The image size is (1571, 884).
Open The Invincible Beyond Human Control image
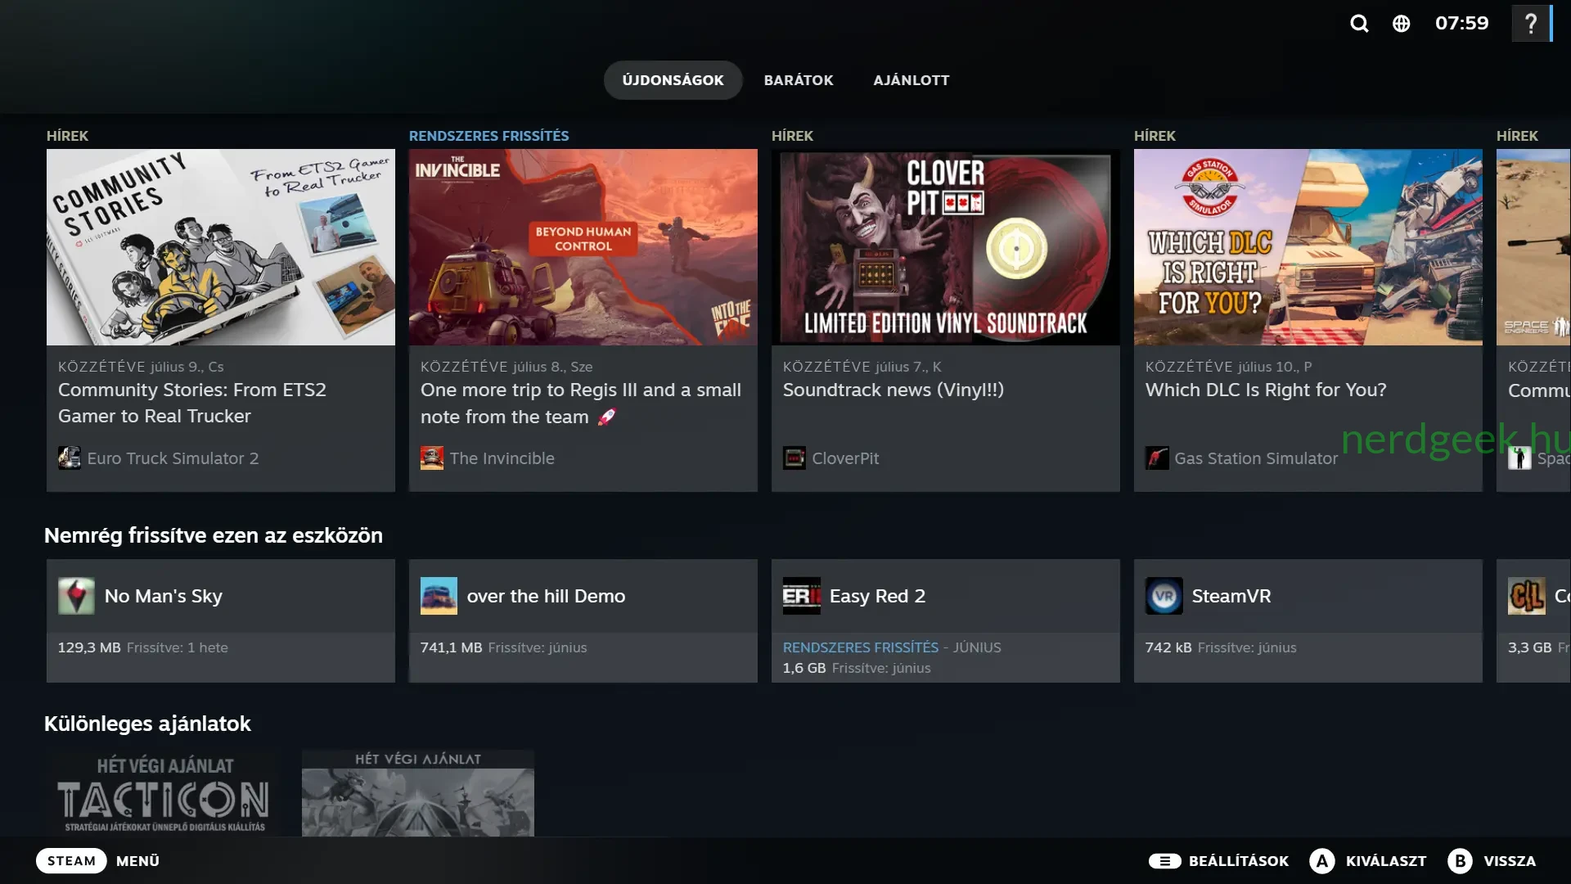pyautogui.click(x=583, y=247)
